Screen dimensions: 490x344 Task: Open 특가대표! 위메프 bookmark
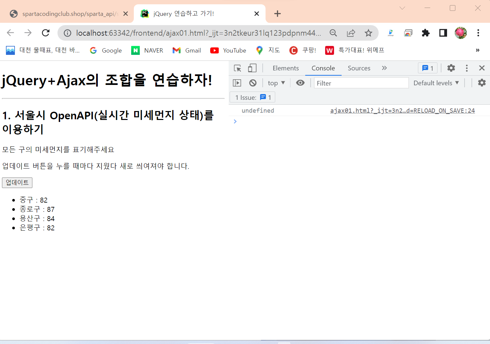pos(355,50)
